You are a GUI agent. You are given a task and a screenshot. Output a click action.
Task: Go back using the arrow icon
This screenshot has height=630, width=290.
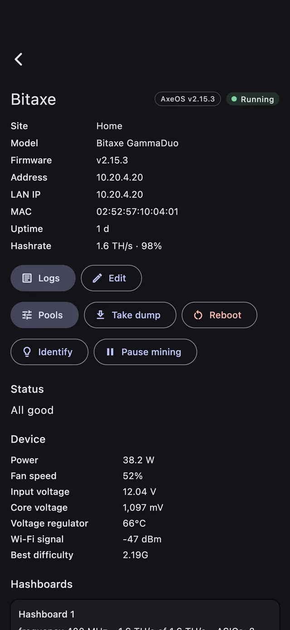(x=19, y=59)
